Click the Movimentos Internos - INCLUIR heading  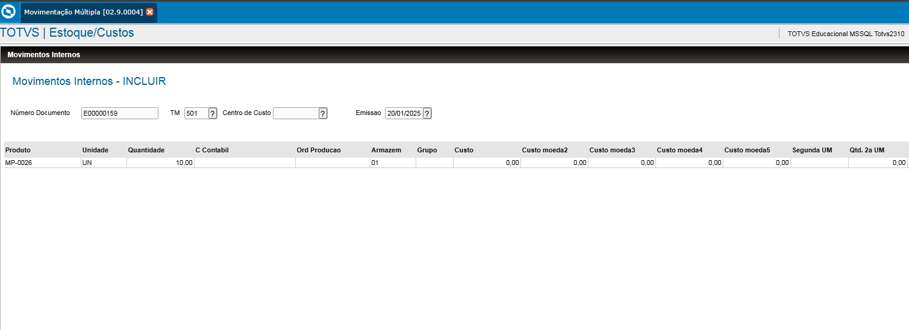(89, 81)
